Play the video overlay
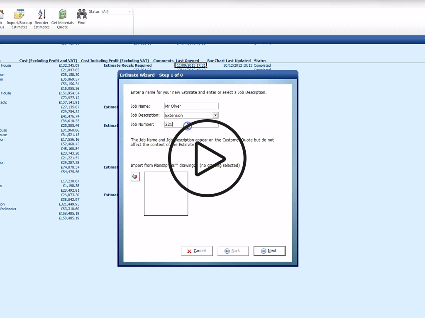 (x=208, y=158)
